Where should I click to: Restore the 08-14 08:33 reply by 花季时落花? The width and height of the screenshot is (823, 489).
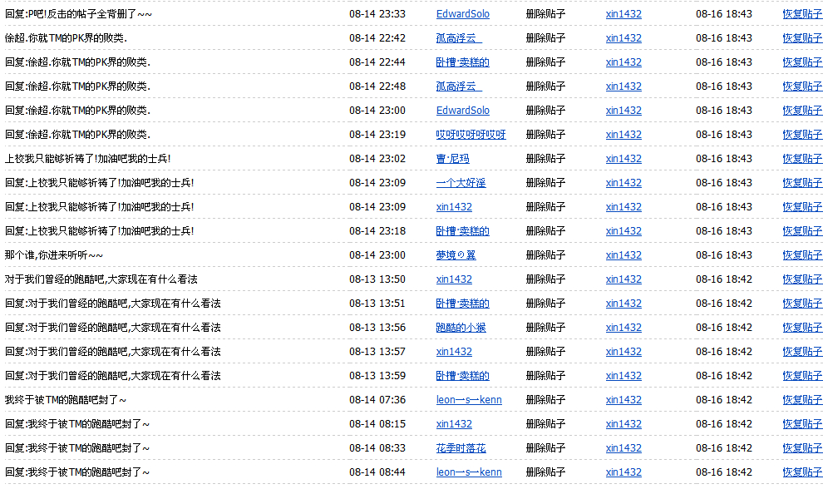[x=802, y=449]
